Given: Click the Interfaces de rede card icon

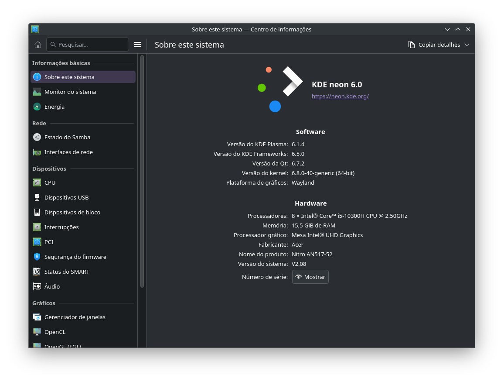Looking at the screenshot, I should pos(37,152).
